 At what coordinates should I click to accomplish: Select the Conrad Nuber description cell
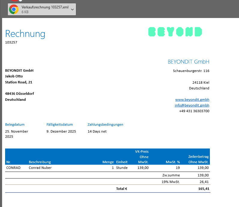point(40,168)
